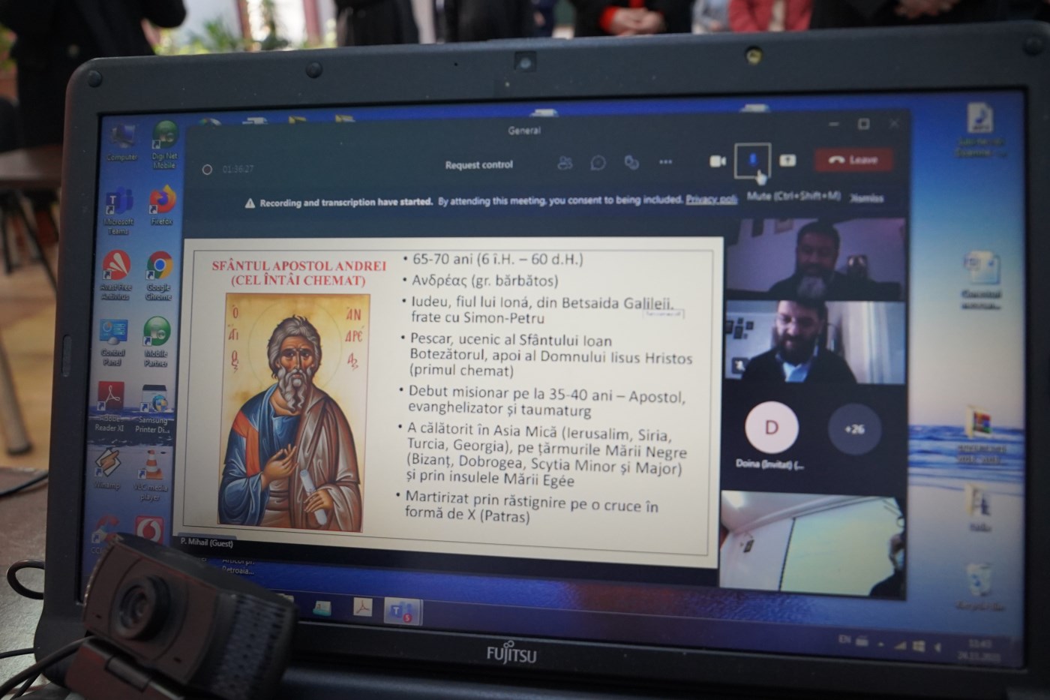The height and width of the screenshot is (700, 1050).
Task: Launch Firefox from the desktop
Action: pos(162,206)
